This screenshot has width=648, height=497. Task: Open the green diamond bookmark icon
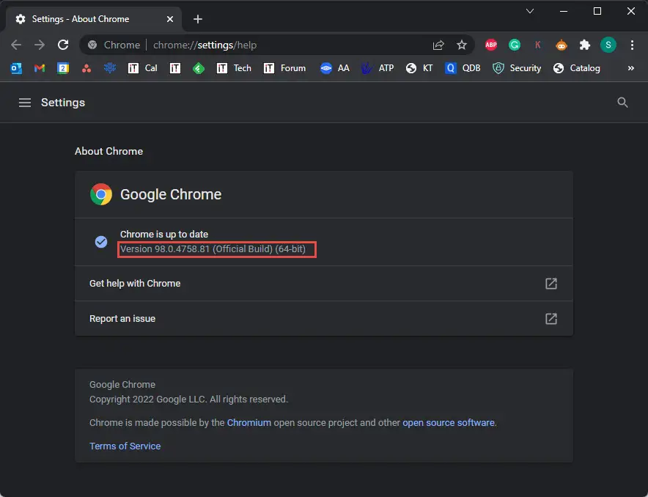[199, 68]
